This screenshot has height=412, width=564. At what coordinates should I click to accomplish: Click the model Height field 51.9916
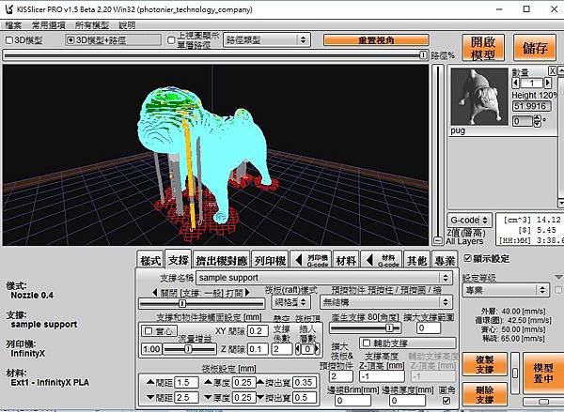532,106
